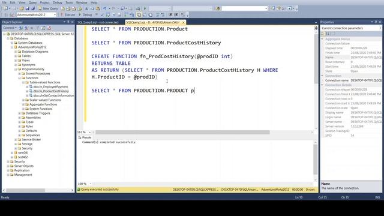Click the Debug button in the SQL toolbar
Viewport: 384px width, 216px height.
[x=85, y=14]
